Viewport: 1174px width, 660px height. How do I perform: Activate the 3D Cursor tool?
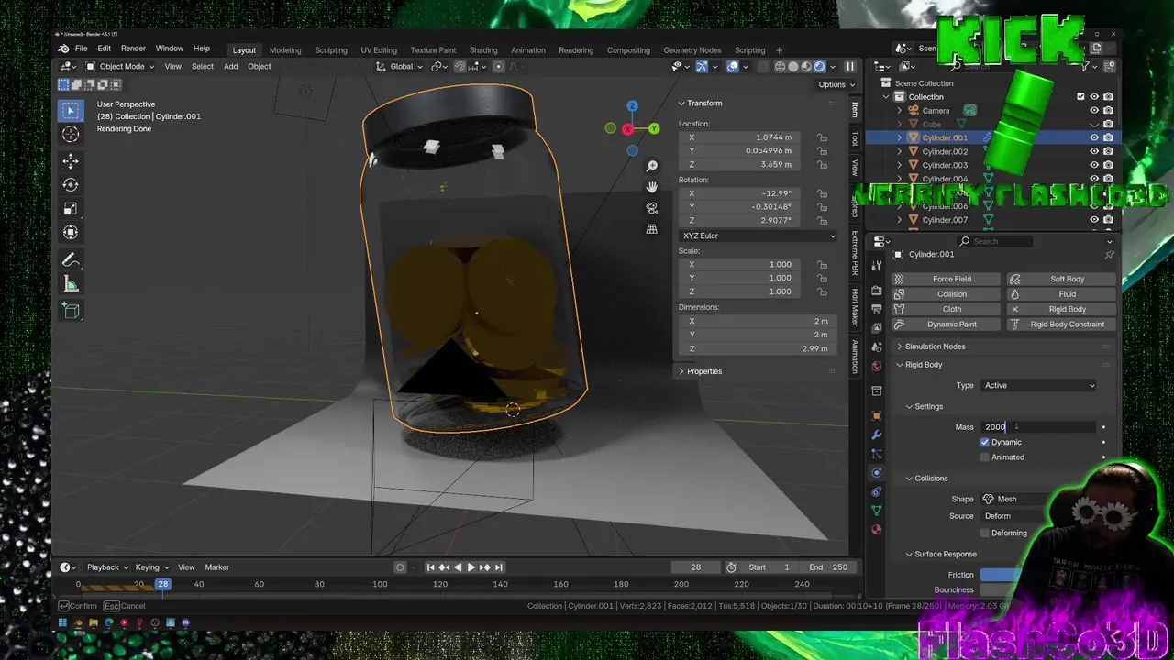(71, 135)
